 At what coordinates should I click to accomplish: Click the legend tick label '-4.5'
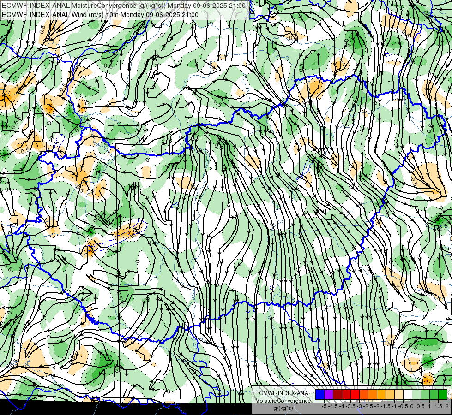pos(333,406)
